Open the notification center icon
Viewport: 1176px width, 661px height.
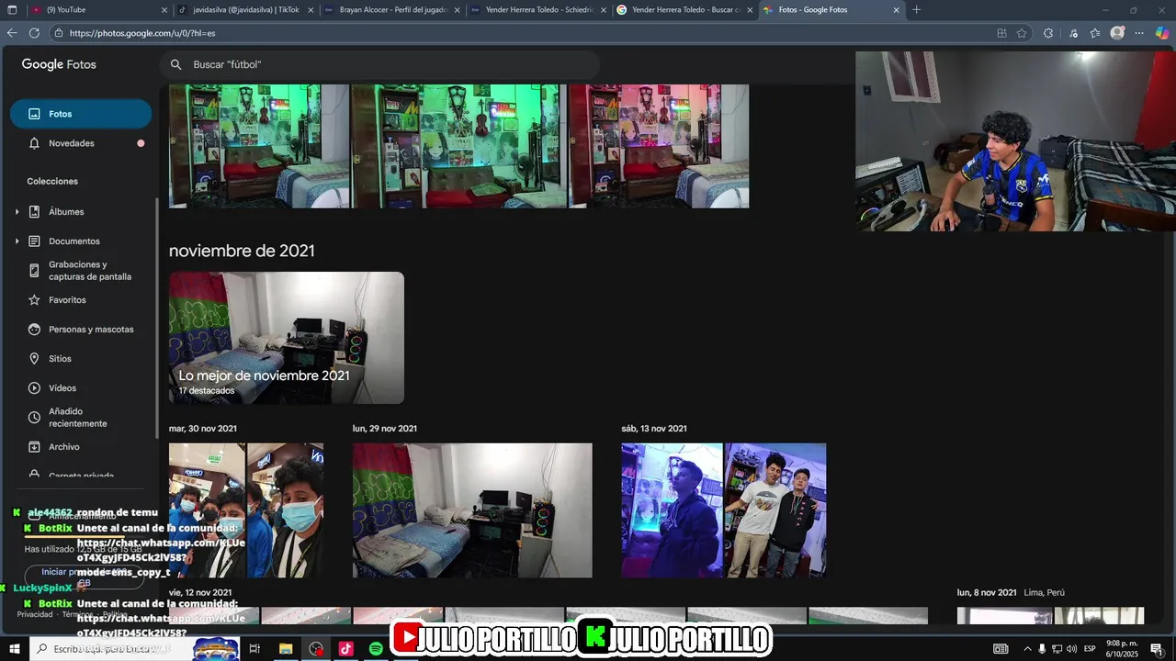[1156, 649]
